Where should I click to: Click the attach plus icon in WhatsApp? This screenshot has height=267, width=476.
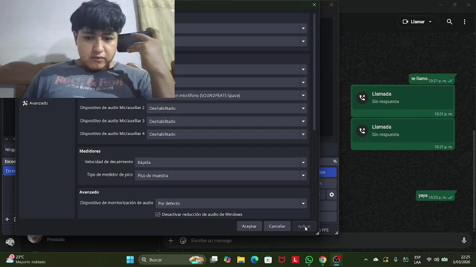coord(171,241)
